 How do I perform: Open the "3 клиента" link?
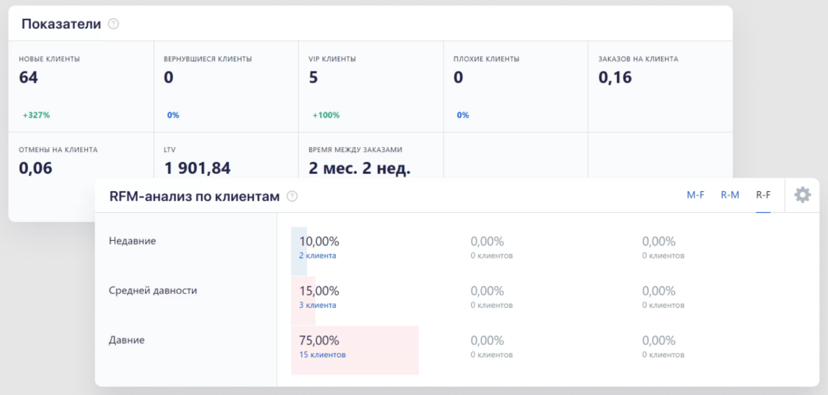318,305
